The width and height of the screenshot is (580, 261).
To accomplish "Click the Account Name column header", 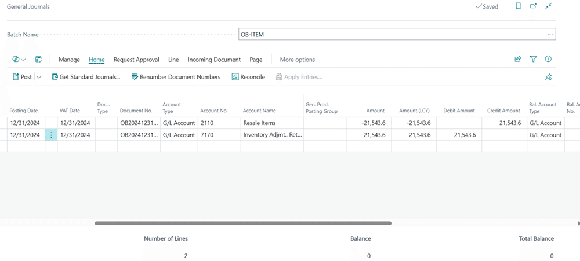I will tap(259, 111).
